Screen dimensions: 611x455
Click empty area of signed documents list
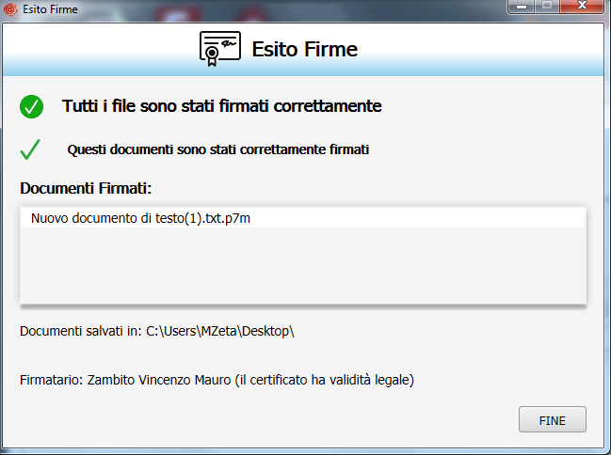[301, 268]
